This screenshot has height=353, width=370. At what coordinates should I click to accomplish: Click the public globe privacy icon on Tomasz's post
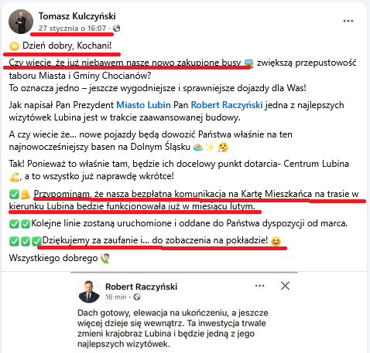tap(117, 28)
